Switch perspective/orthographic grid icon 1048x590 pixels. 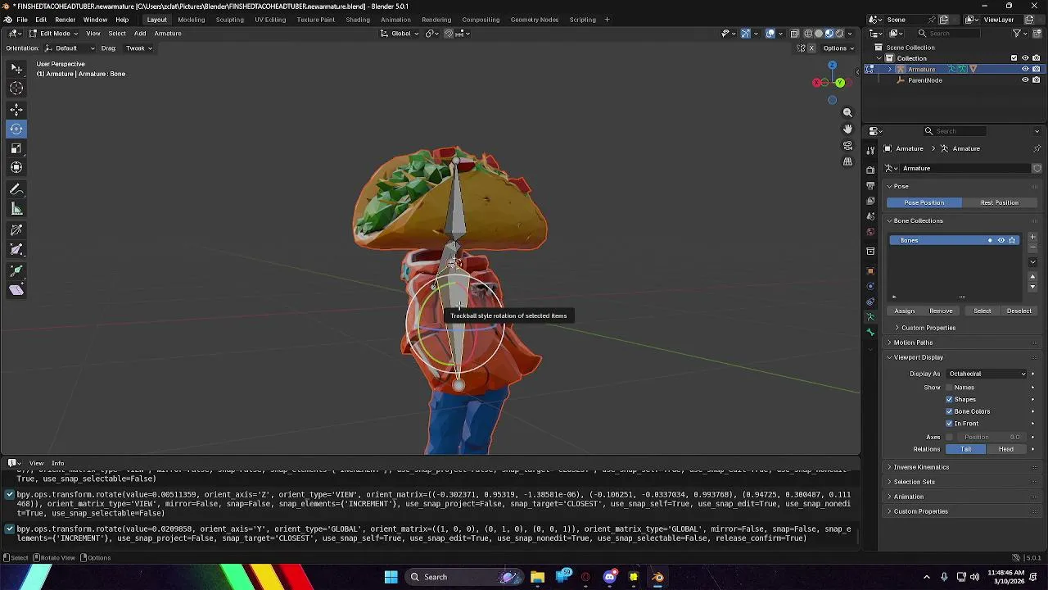847,161
